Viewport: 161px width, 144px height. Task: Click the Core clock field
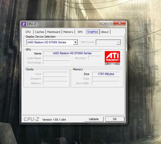[55, 74]
